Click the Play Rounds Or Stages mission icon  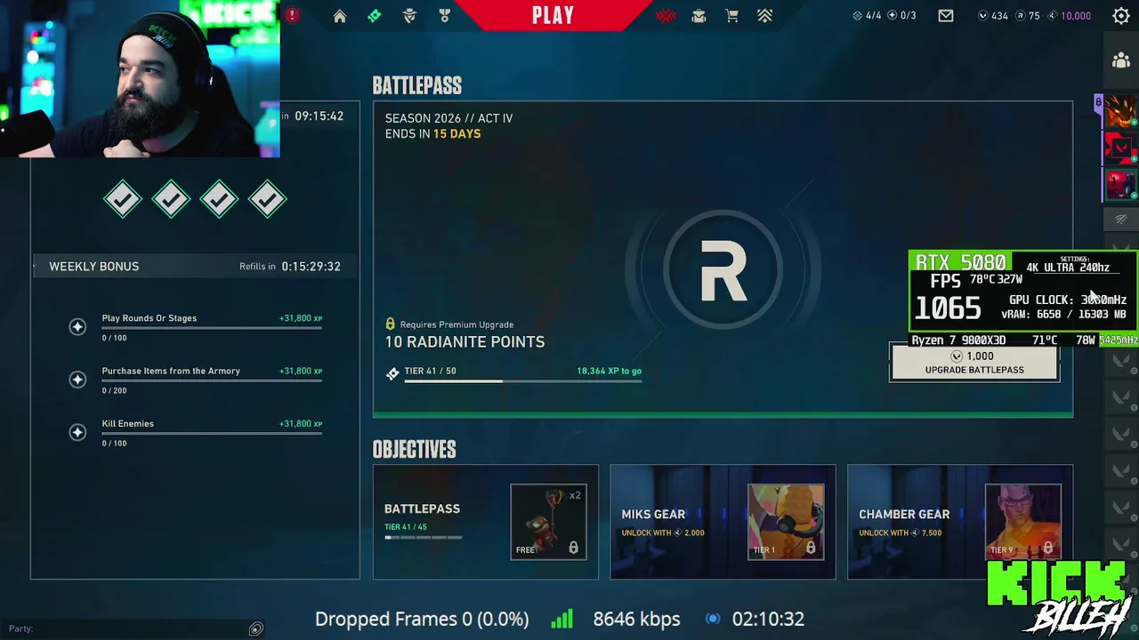click(77, 327)
